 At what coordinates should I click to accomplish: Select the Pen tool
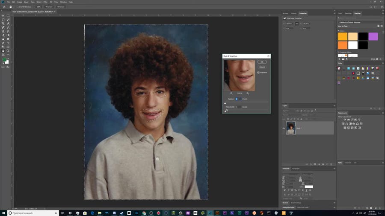point(3,43)
